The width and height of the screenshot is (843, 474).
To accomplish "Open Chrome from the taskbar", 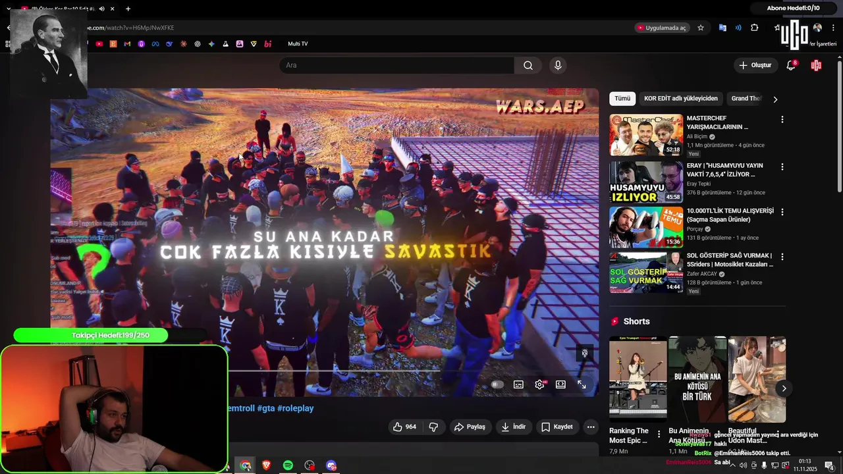I will click(245, 465).
